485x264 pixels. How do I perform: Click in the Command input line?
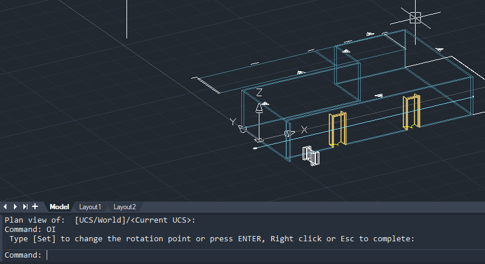click(x=242, y=255)
